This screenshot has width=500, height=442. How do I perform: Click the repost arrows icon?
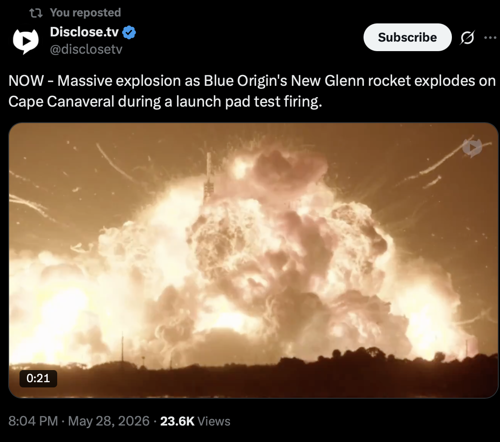pos(36,13)
